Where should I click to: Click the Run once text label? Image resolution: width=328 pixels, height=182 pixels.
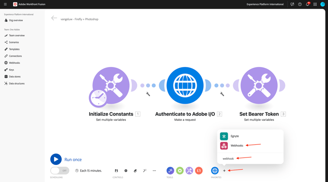(73, 159)
